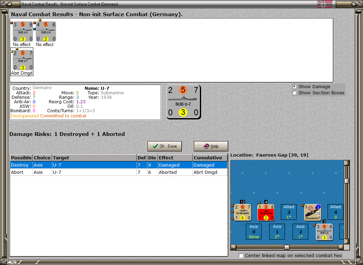The image size is (363, 265).
Task: Click the Name: U-7 field
Action: [x=97, y=88]
